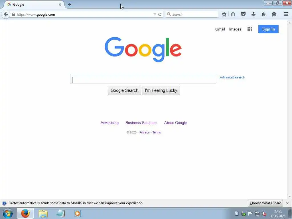292x219 pixels.
Task: Click the muted volume tray icon
Action: (x=264, y=214)
